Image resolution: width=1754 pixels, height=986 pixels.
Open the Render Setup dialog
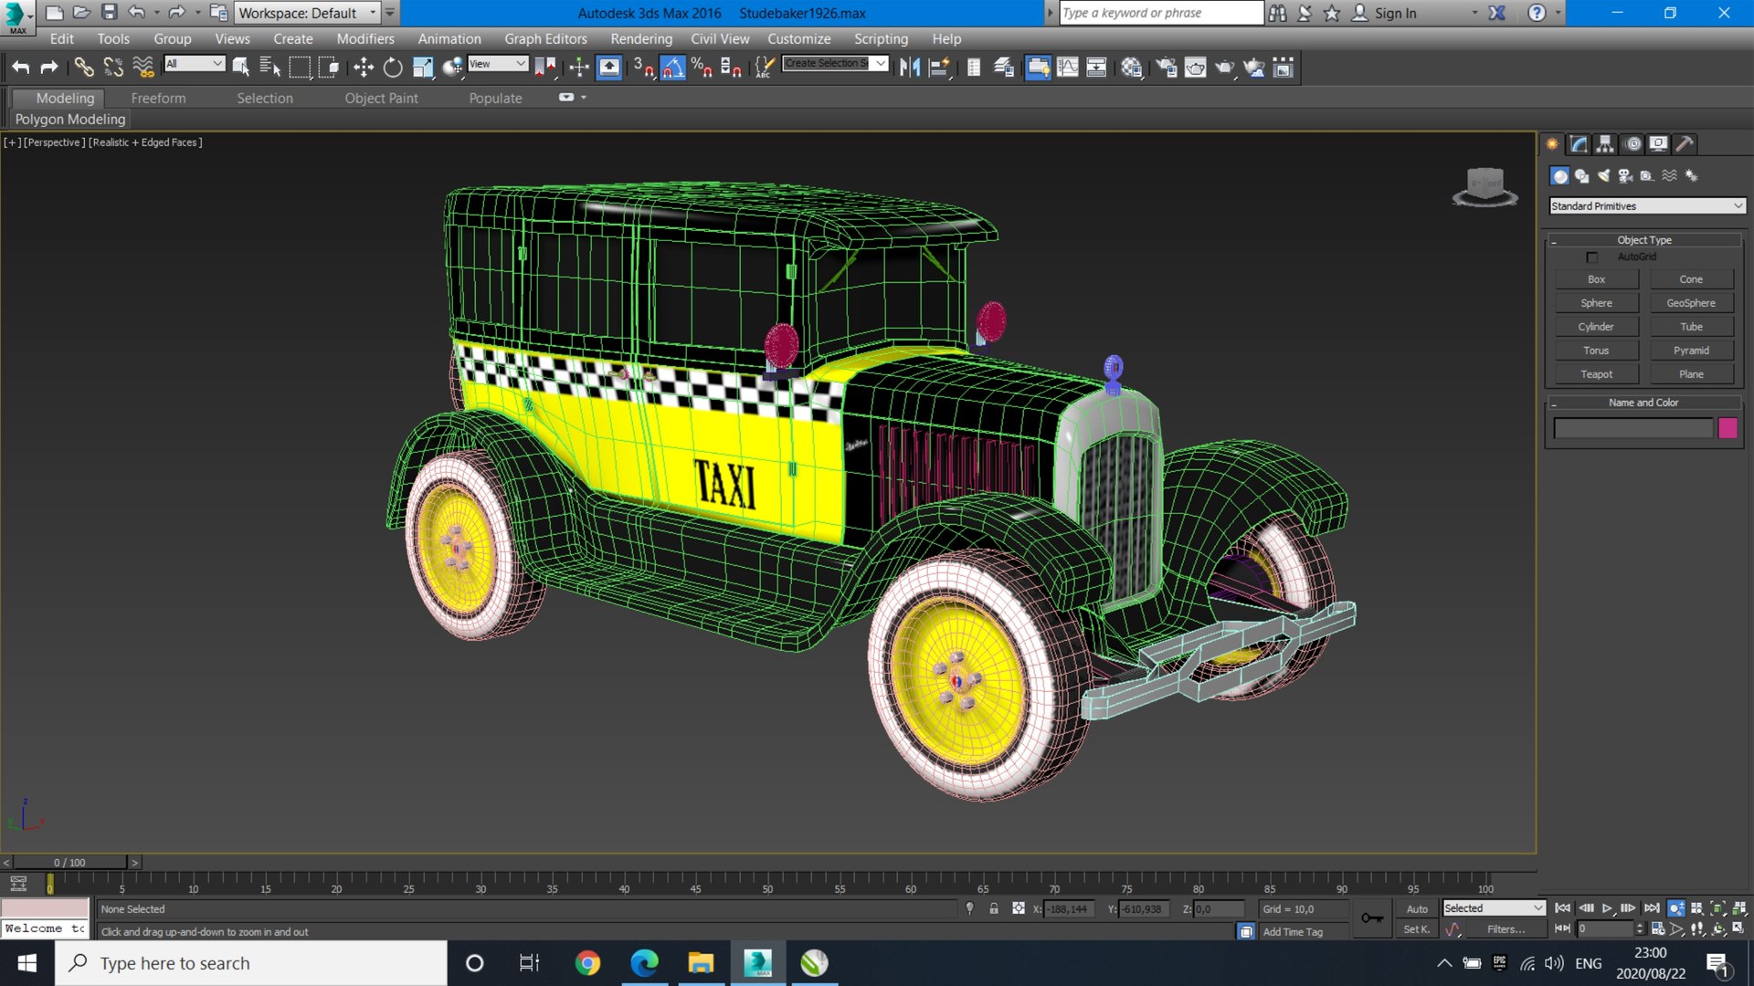1167,67
